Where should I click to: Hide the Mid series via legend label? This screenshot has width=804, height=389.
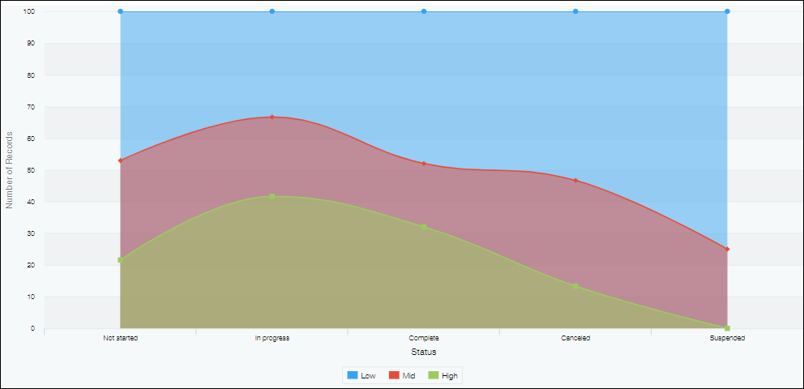pos(408,376)
